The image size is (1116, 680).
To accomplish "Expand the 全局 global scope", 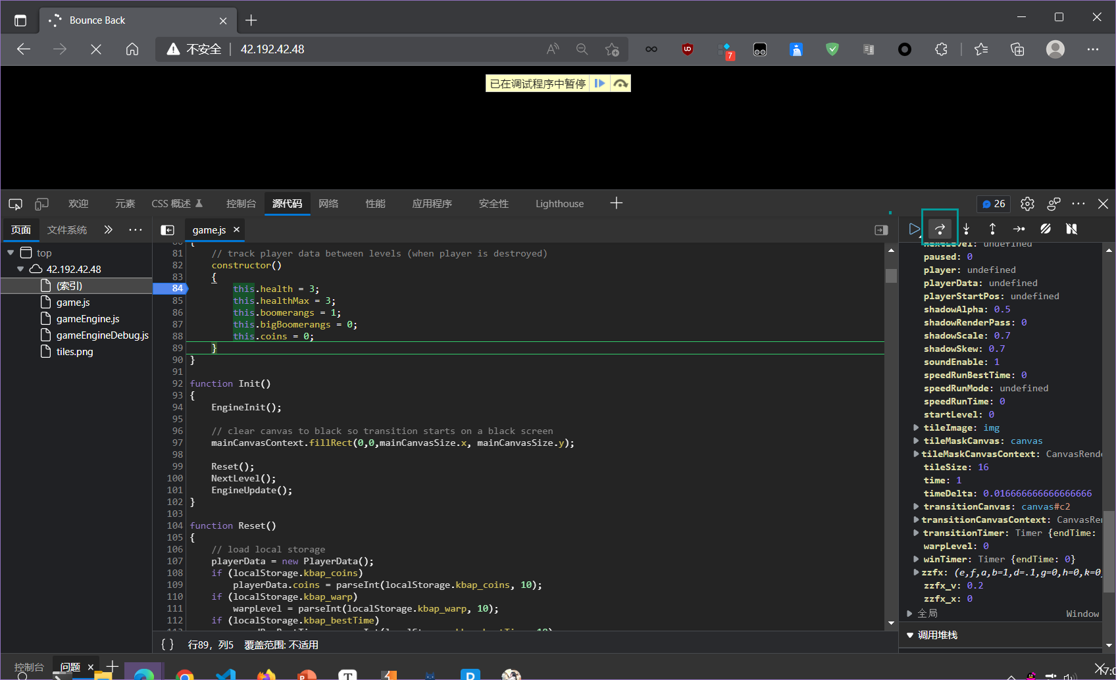I will tap(910, 614).
